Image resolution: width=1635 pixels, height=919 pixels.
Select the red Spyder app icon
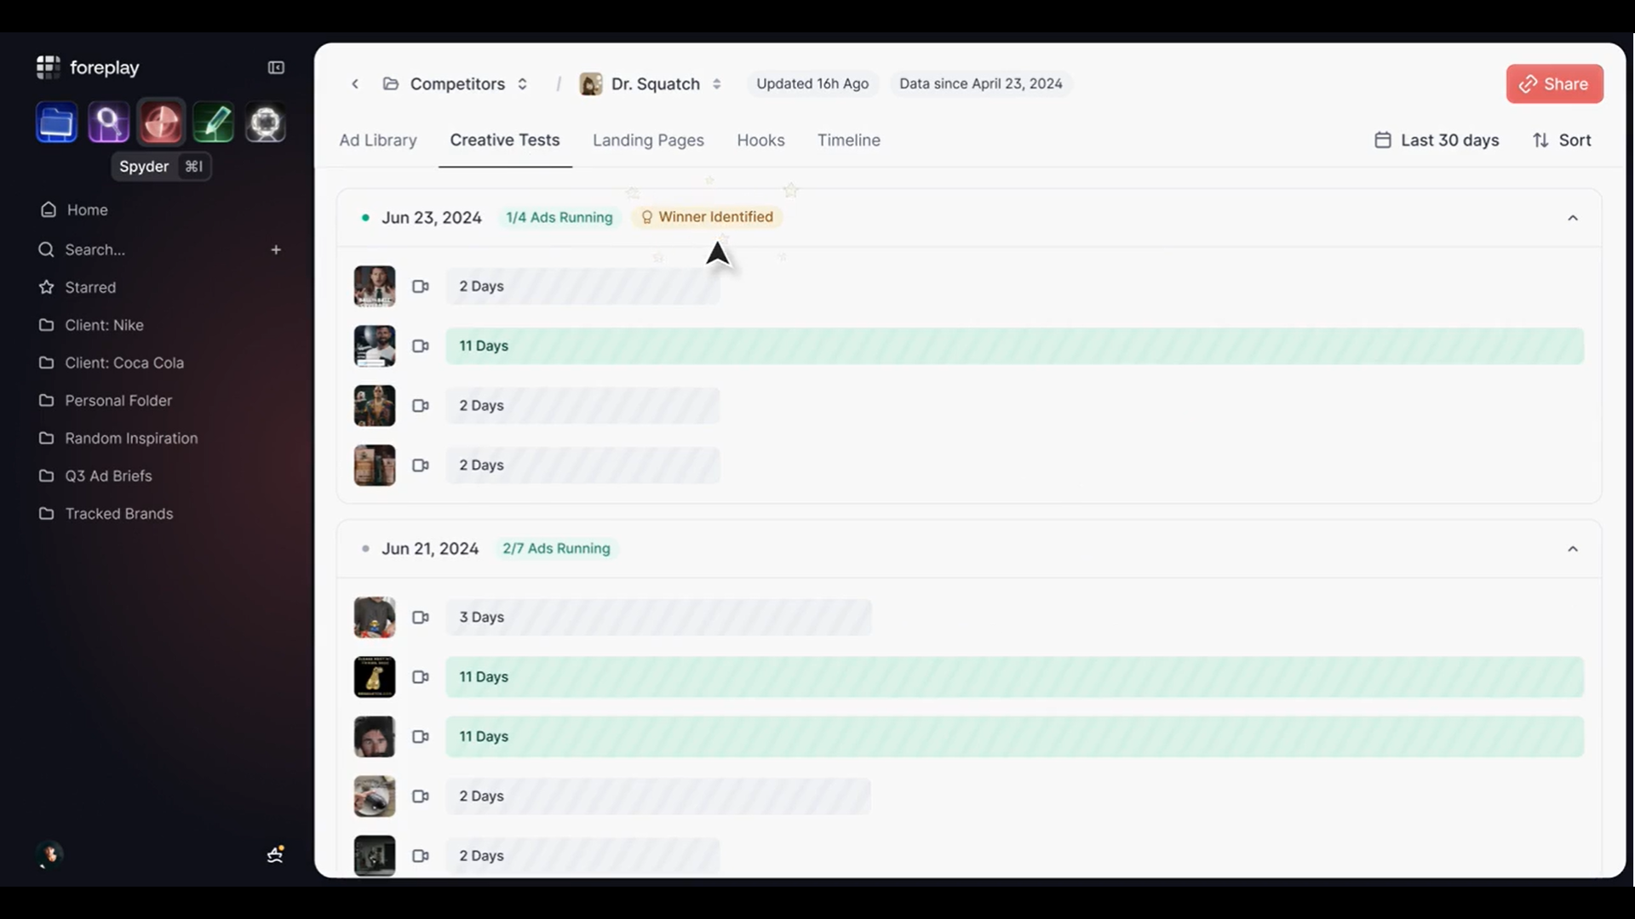click(161, 123)
